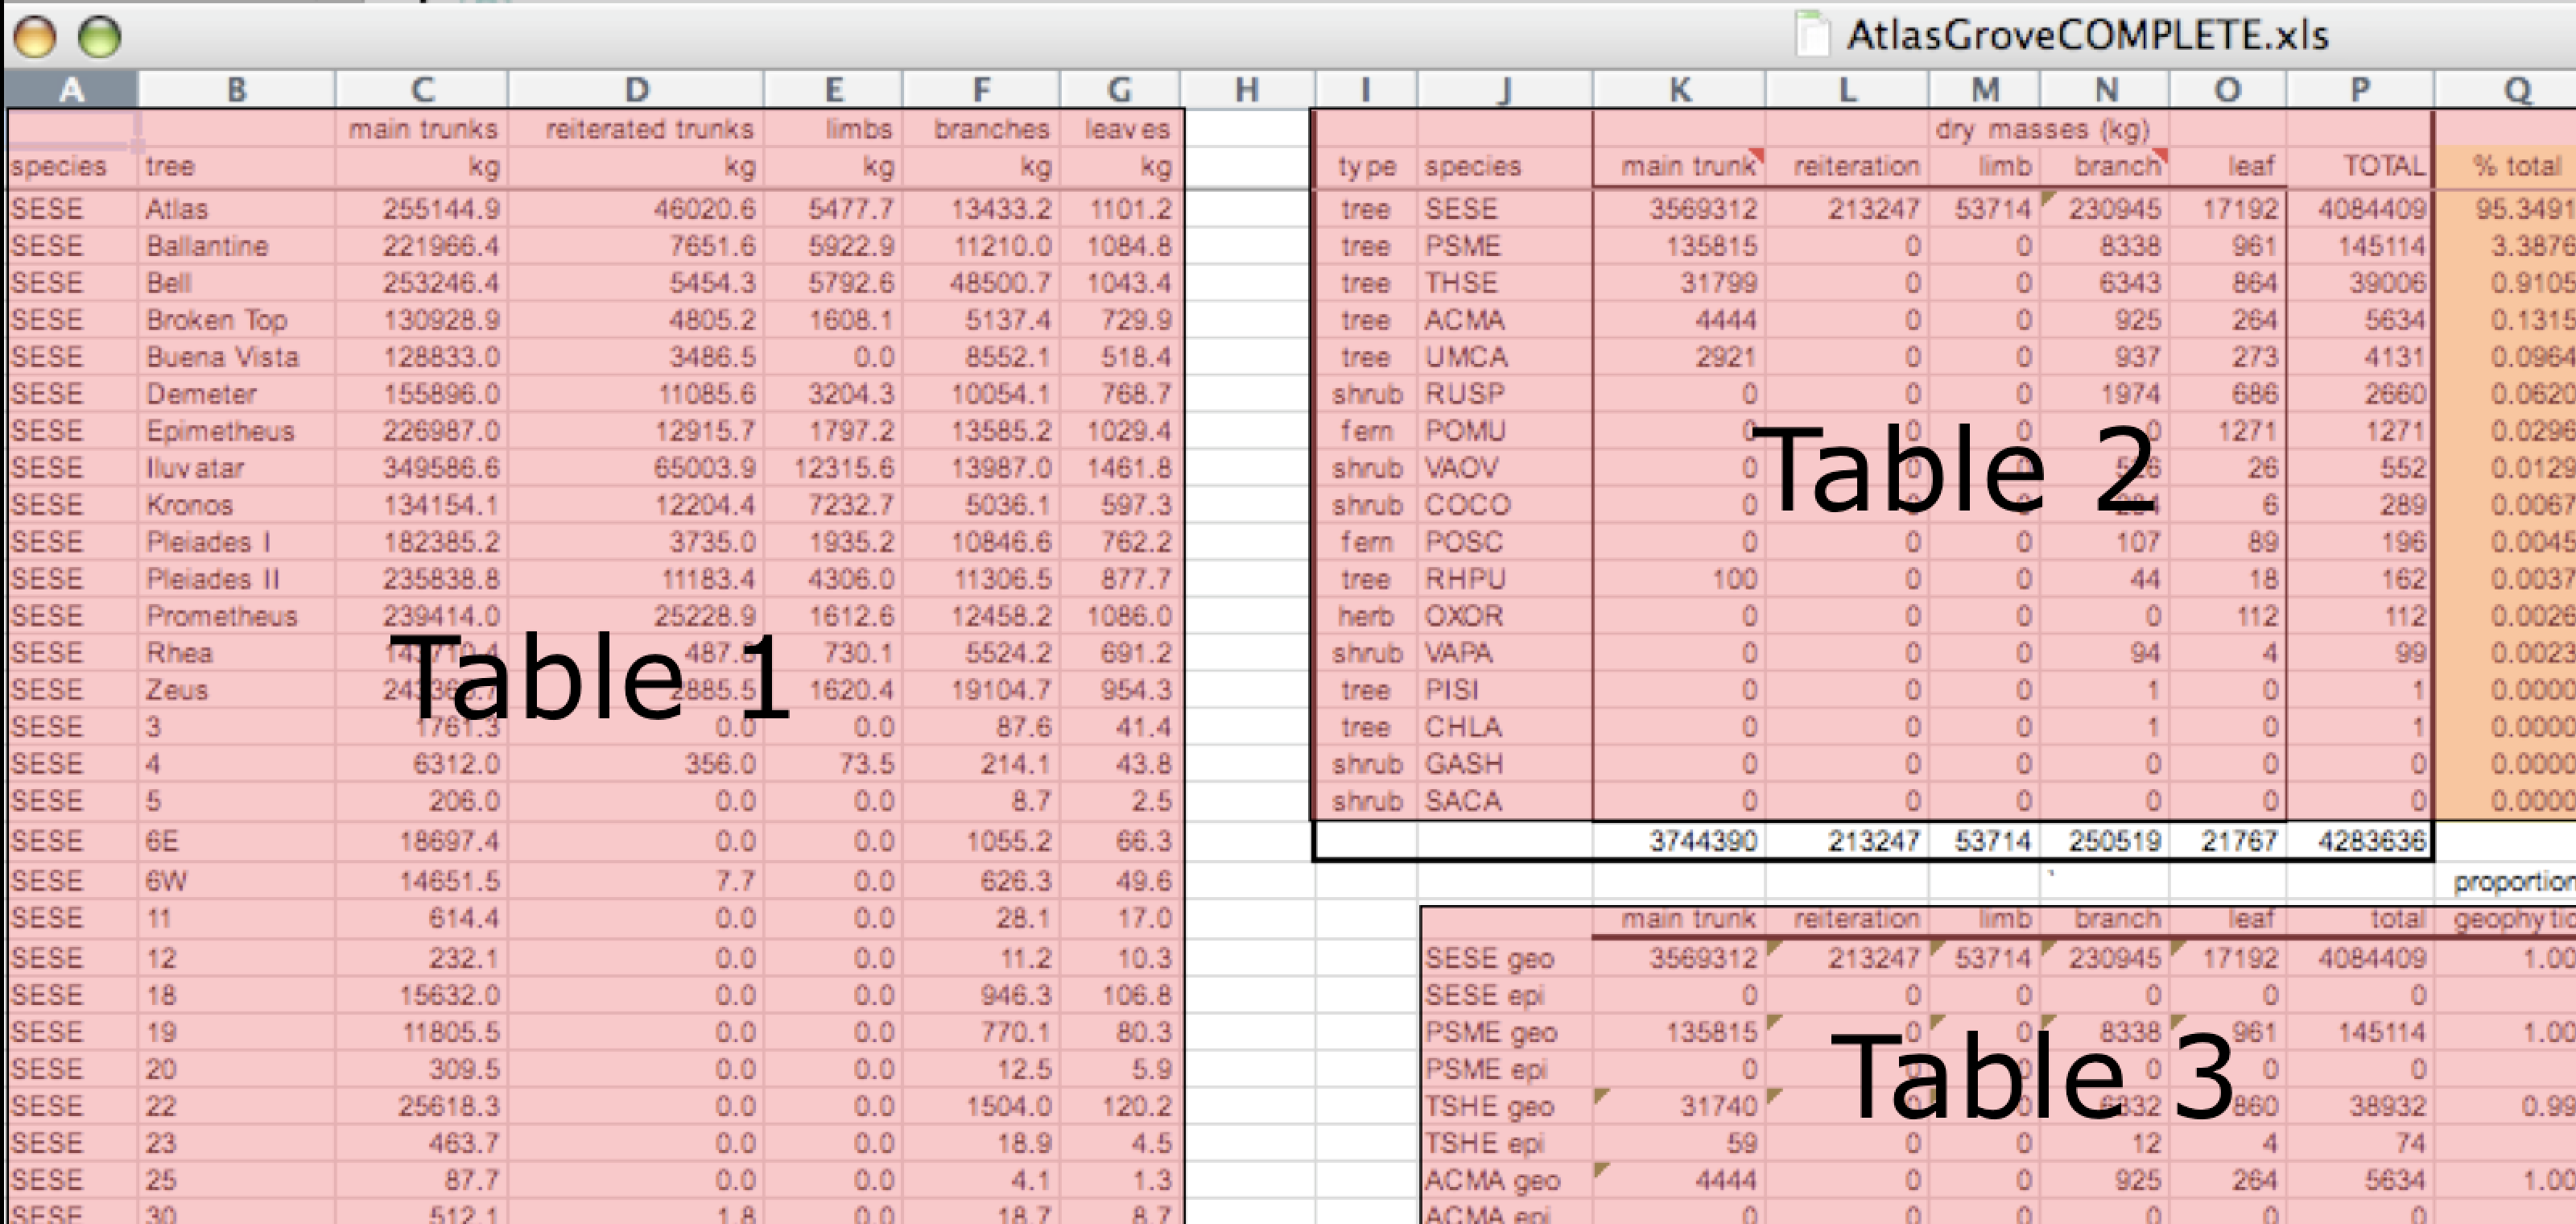This screenshot has height=1224, width=2576.
Task: Click the Atlas tree name cell
Action: tap(177, 209)
